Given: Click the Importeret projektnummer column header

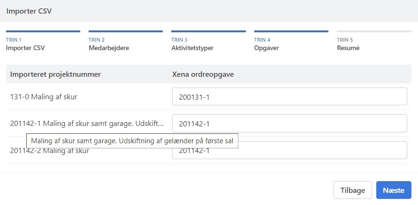Looking at the screenshot, I should point(55,74).
